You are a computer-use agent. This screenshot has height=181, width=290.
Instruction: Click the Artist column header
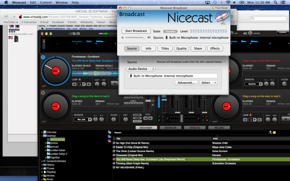coord(251,139)
